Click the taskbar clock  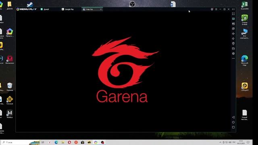(x=241, y=142)
